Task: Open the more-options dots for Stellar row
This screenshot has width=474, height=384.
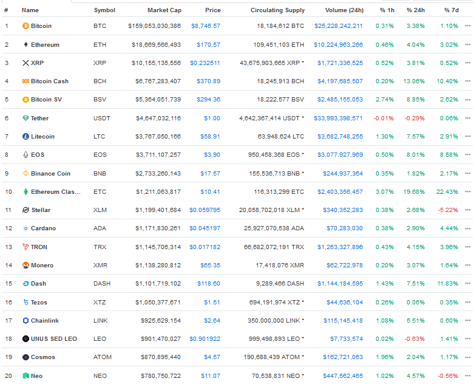Action: pos(468,210)
